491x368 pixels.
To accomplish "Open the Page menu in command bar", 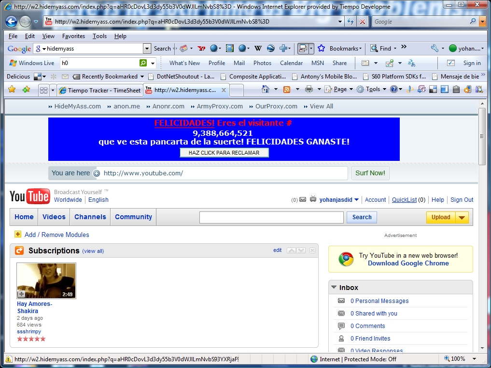I will (338, 89).
